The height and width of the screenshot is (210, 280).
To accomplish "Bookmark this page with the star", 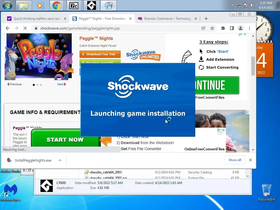I will click(212, 28).
